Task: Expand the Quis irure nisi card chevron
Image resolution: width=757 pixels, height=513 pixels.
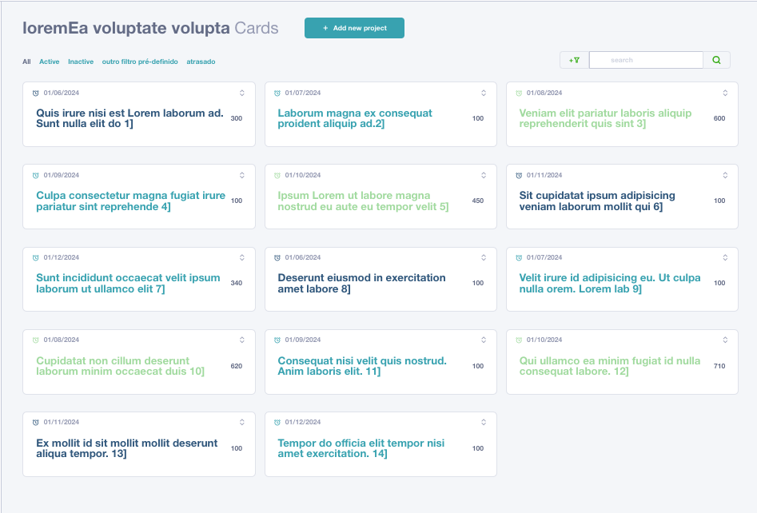Action: coord(242,93)
